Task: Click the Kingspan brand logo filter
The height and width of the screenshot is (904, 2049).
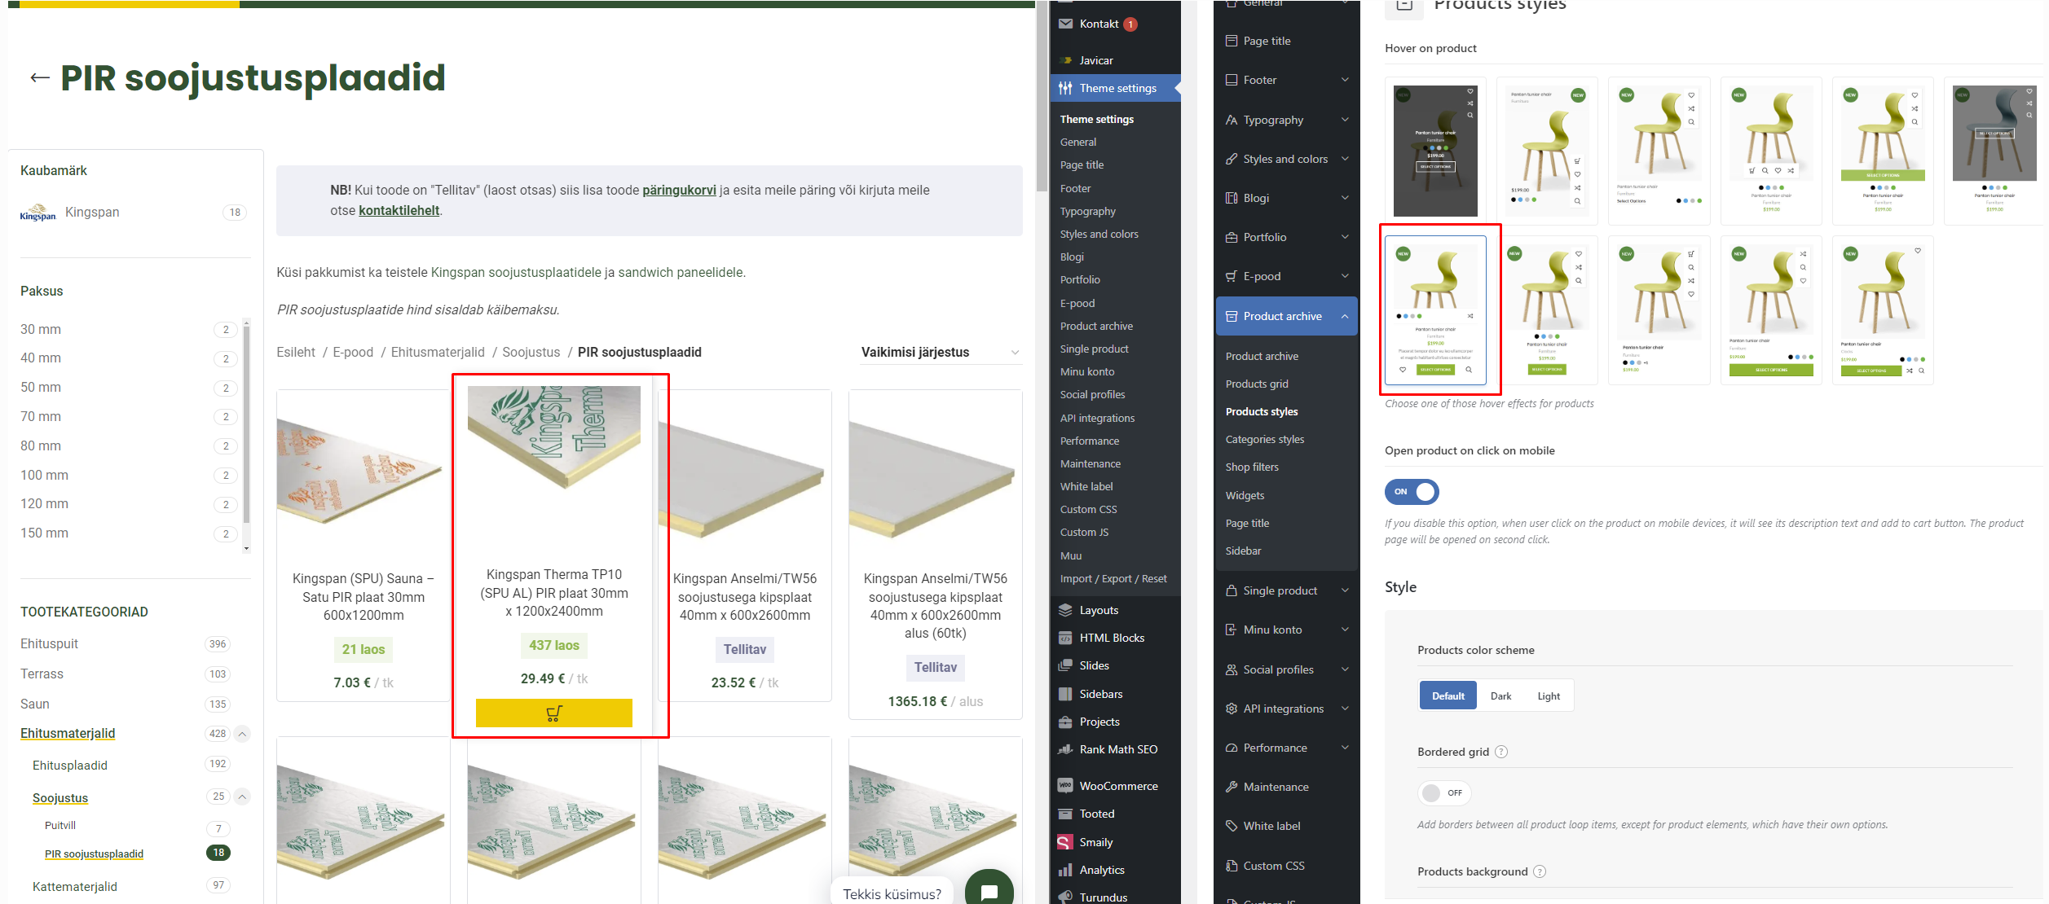Action: (x=38, y=213)
